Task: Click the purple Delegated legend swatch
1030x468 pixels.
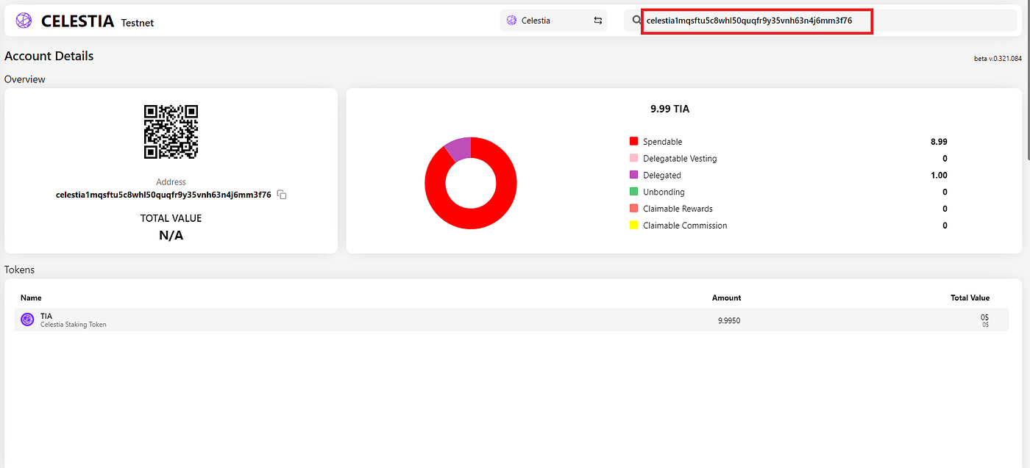Action: pyautogui.click(x=633, y=175)
